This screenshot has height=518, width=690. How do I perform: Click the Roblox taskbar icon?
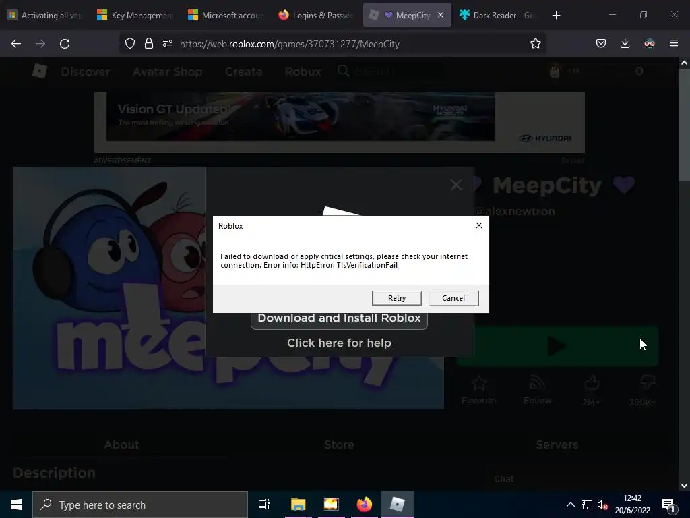[x=398, y=505]
